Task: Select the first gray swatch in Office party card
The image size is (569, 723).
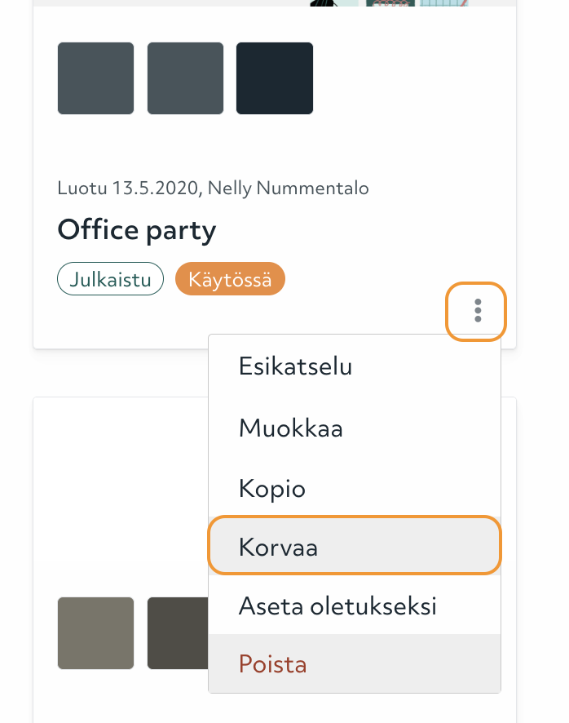Action: pos(96,78)
